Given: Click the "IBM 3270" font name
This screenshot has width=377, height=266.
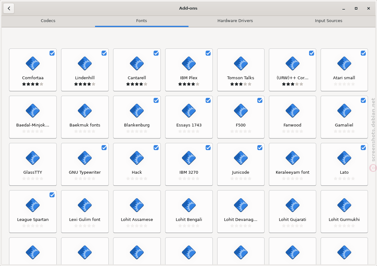Looking at the screenshot, I should click(189, 172).
